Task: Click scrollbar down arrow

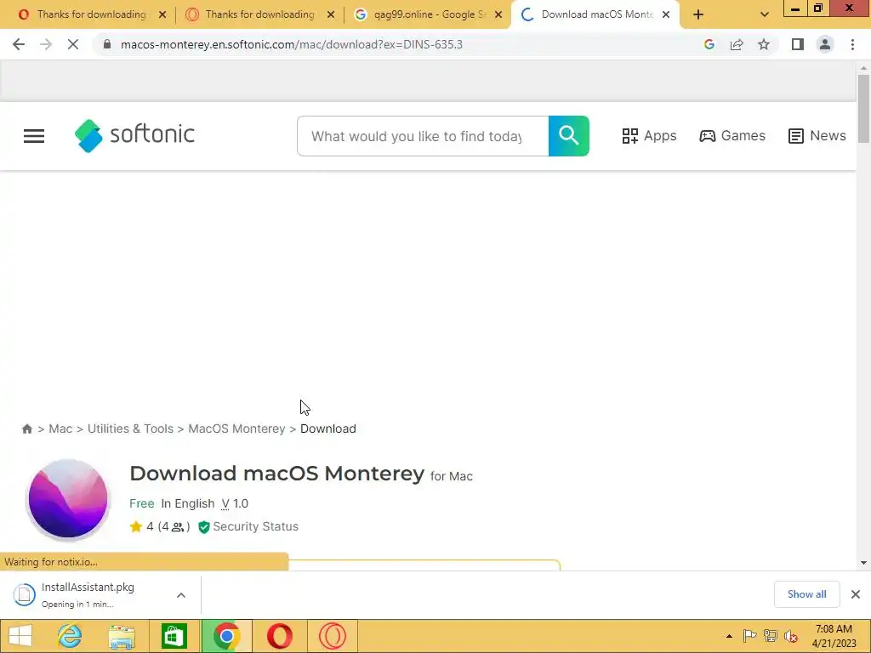Action: (863, 563)
